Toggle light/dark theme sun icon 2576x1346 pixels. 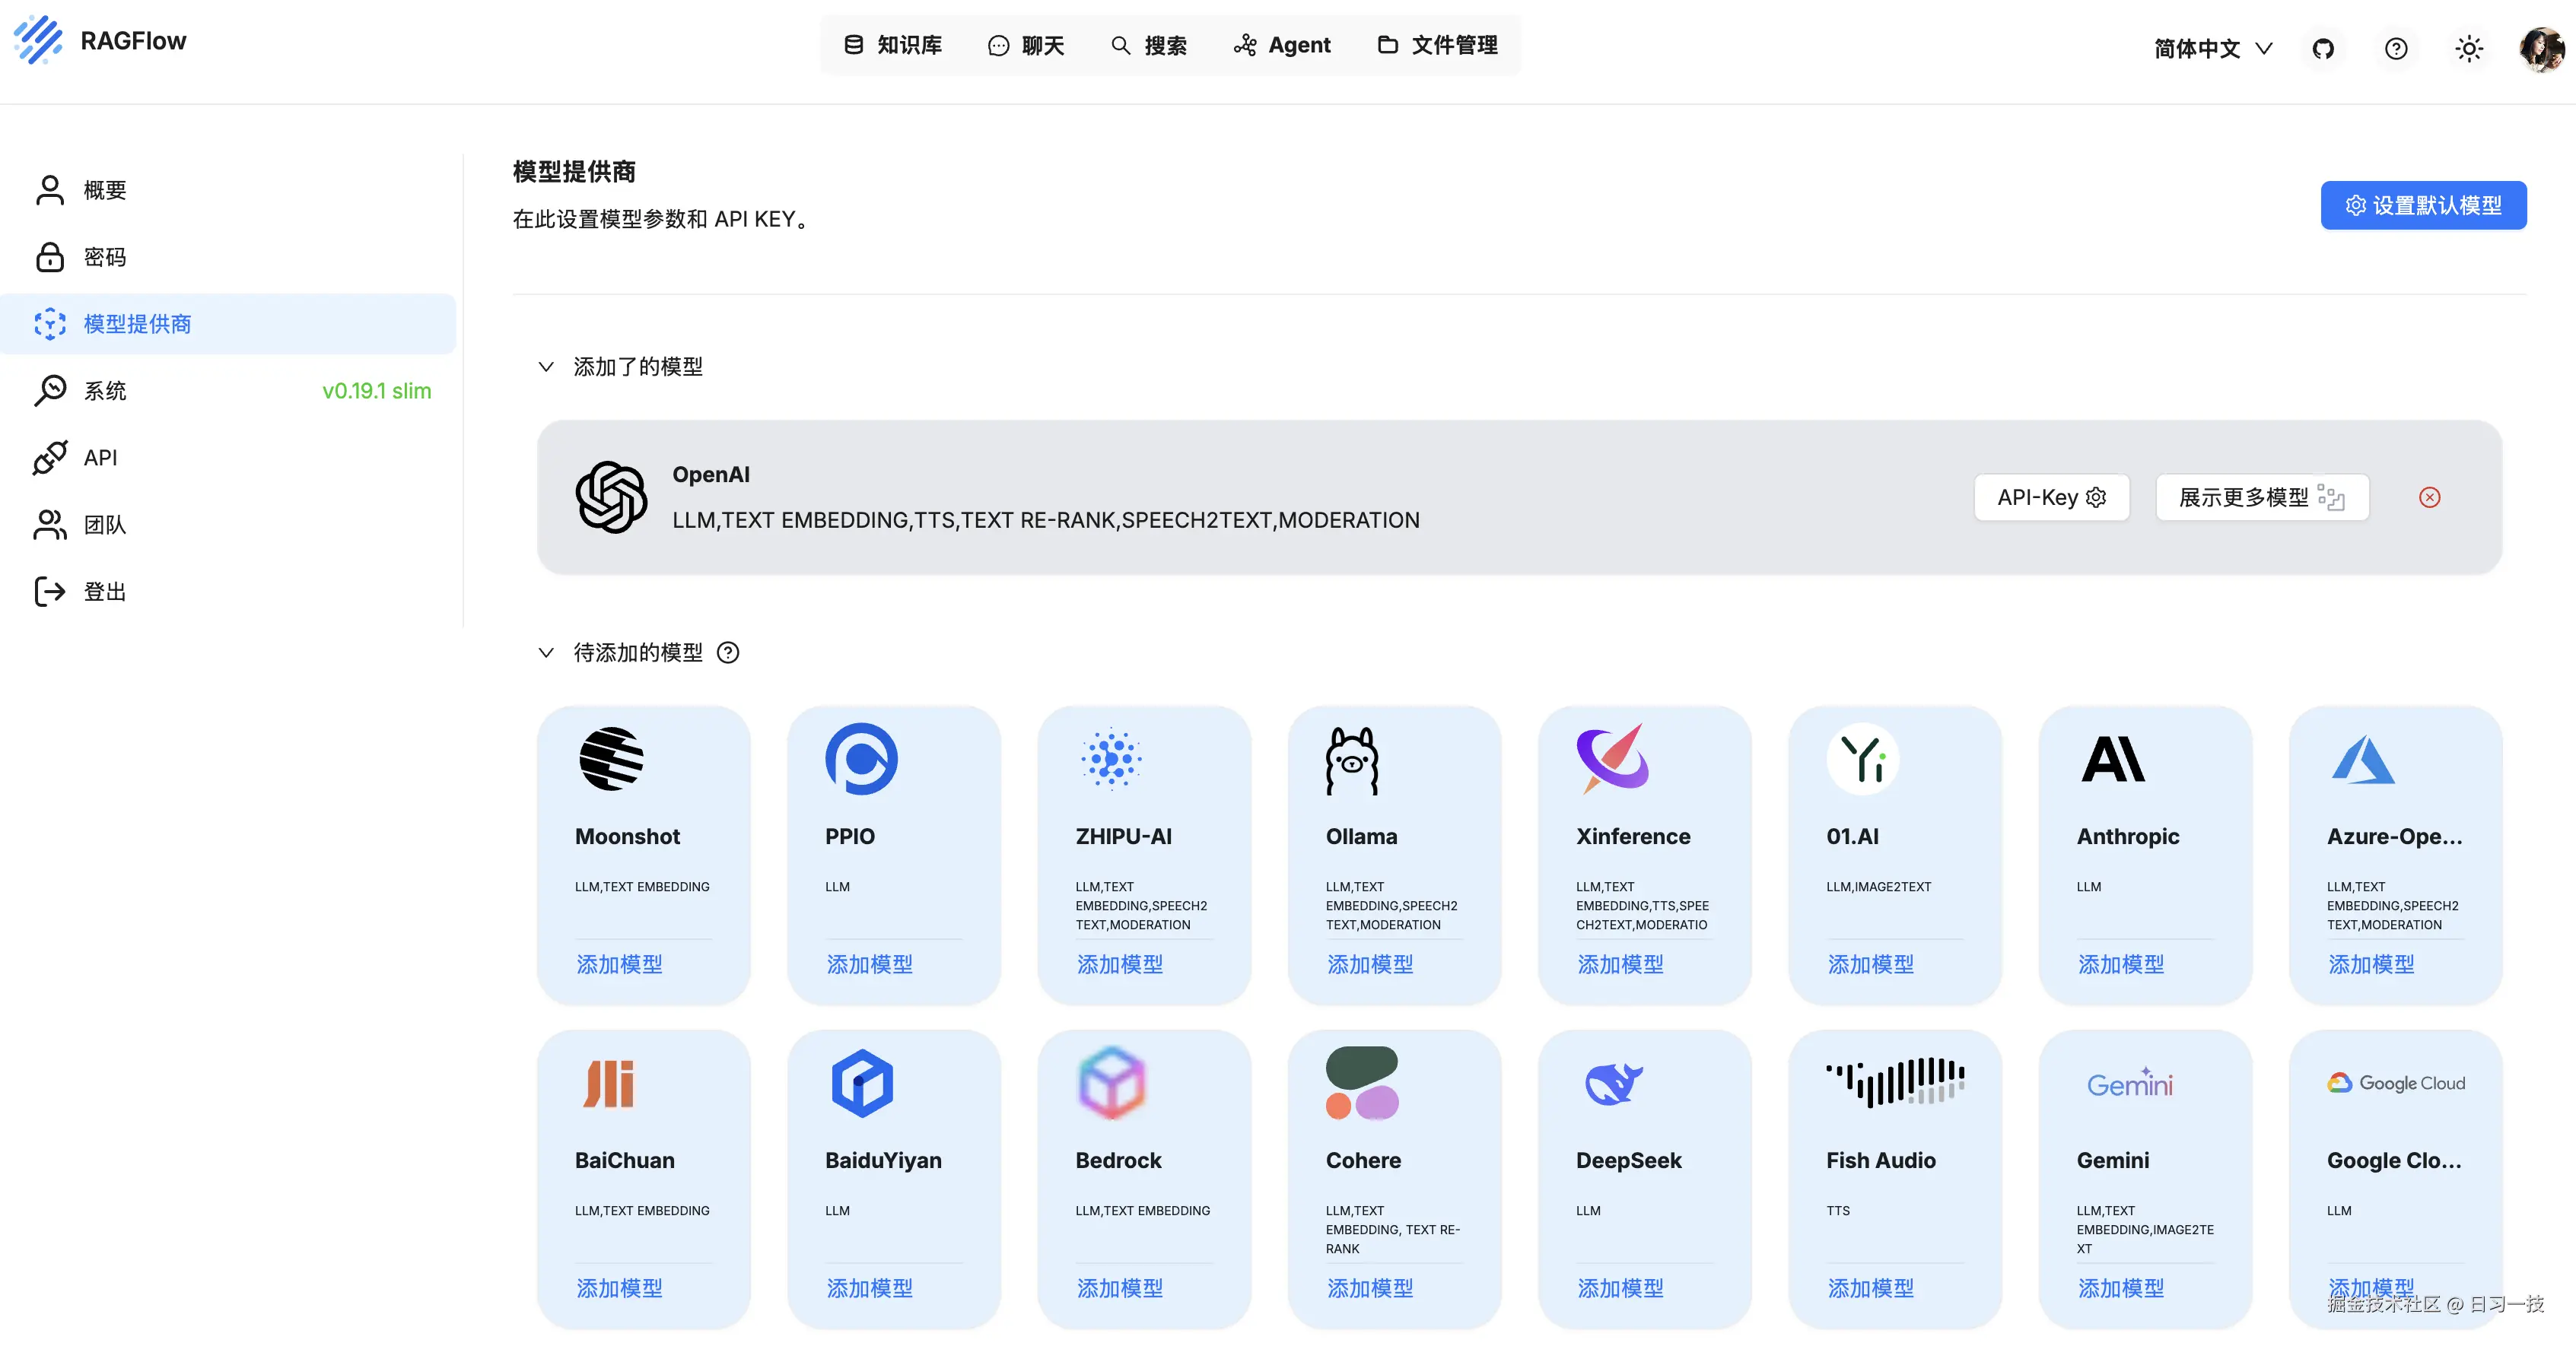[x=2468, y=48]
